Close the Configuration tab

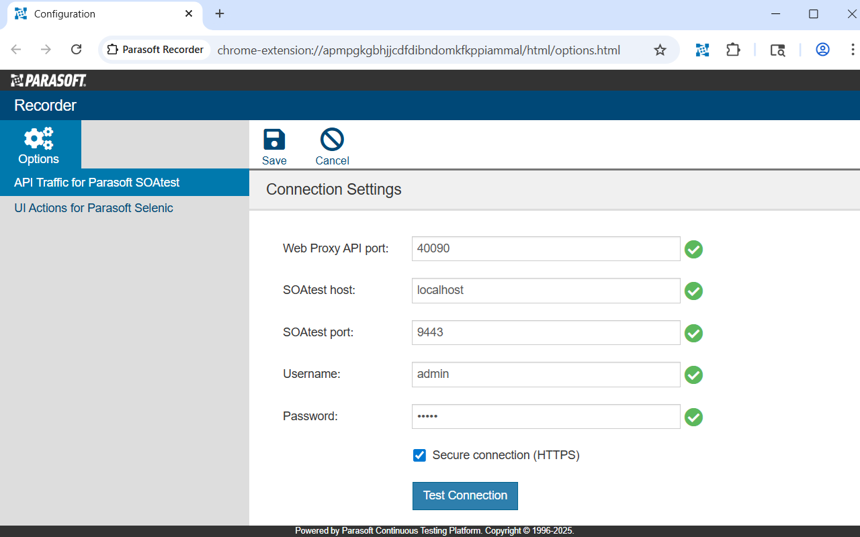click(x=189, y=13)
